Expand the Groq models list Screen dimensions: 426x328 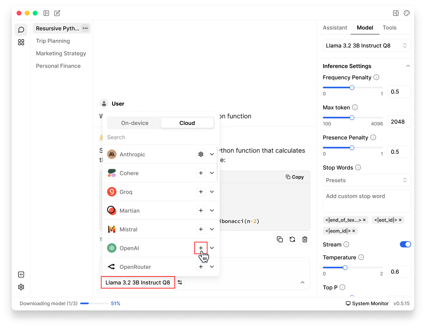coord(212,192)
